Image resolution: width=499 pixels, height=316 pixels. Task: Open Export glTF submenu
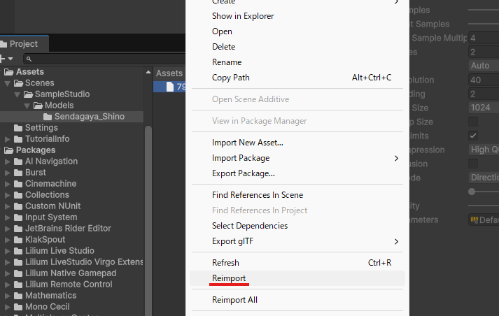[297, 241]
